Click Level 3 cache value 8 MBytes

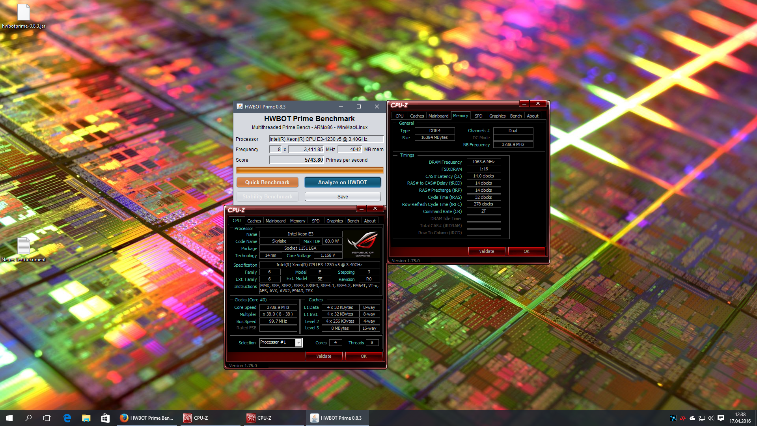(340, 328)
